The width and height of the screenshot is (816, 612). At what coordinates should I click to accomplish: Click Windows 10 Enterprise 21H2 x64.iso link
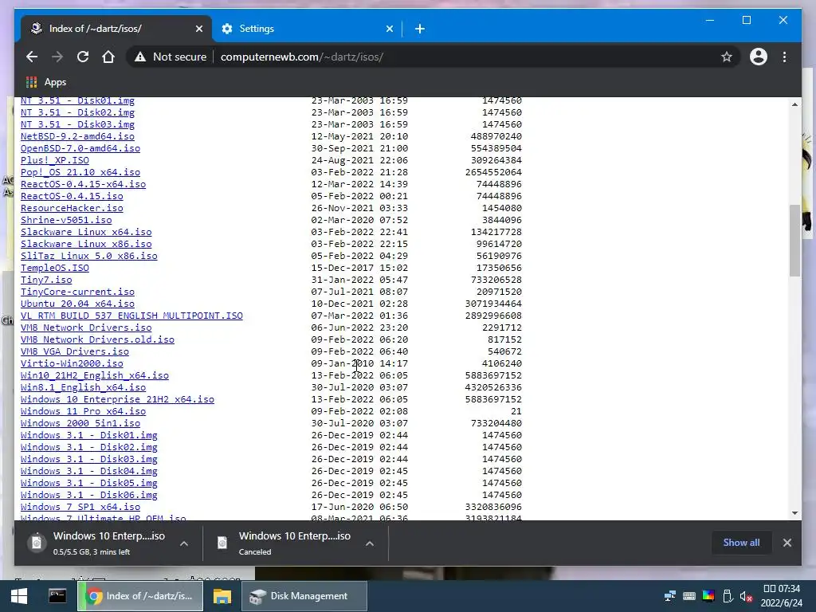pyautogui.click(x=117, y=400)
